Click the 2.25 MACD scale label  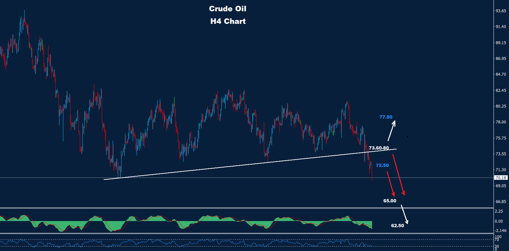coord(499,211)
